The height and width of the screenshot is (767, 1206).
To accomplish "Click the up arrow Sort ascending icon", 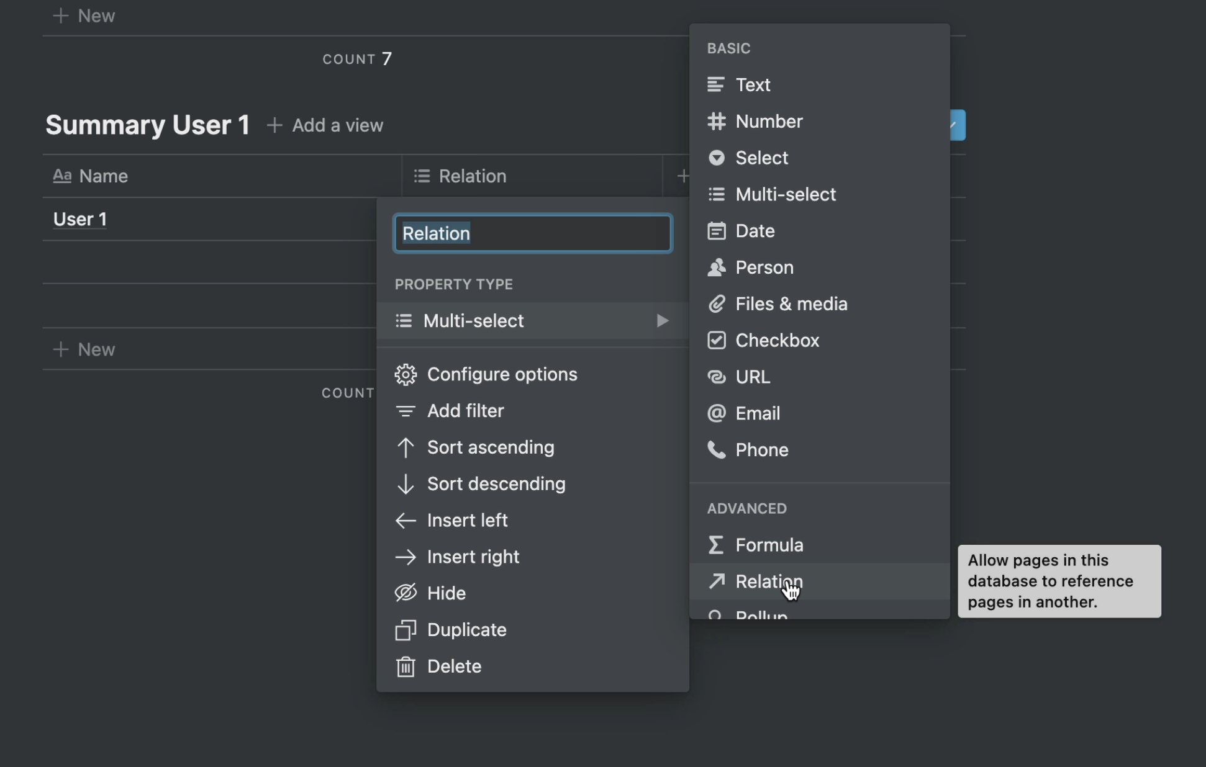I will point(406,447).
